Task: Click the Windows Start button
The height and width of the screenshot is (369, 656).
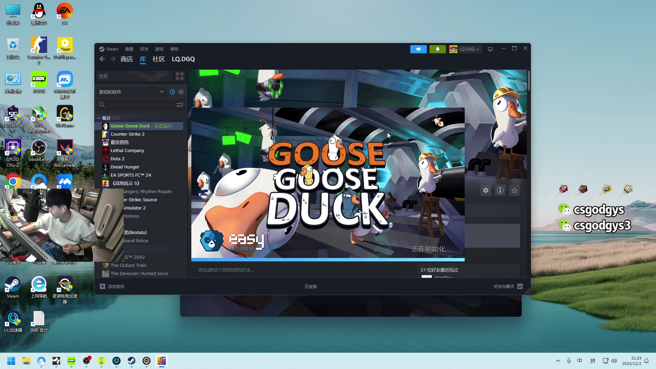Action: click(x=11, y=361)
